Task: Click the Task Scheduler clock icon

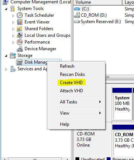Action: (x=20, y=15)
